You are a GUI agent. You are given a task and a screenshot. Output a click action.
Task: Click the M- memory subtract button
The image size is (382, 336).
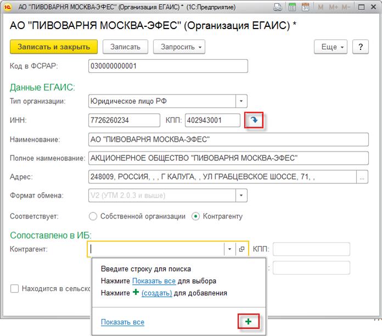[x=346, y=7]
